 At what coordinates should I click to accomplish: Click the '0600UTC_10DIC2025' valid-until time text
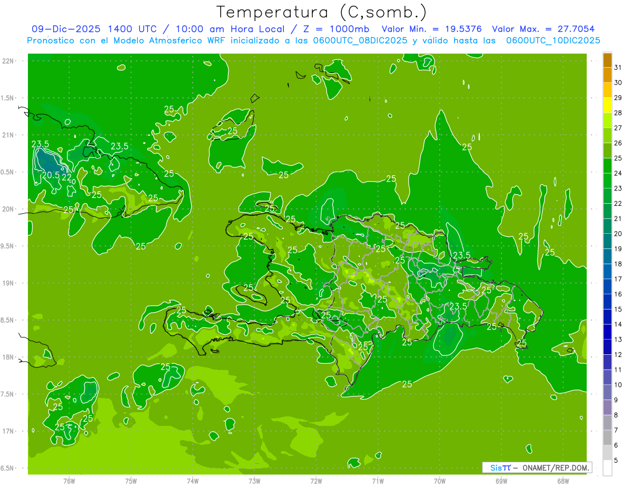point(553,41)
